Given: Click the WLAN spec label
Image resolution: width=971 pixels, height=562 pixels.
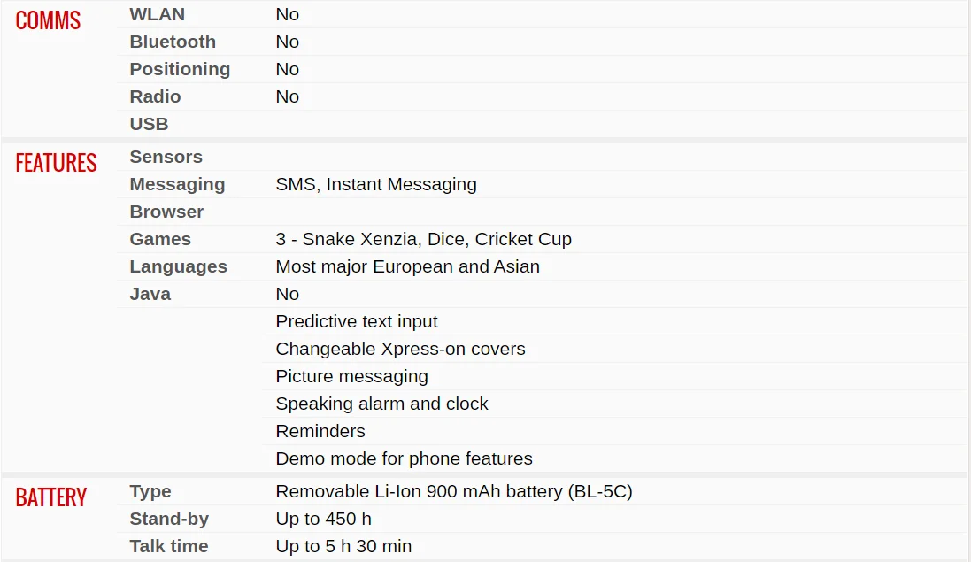Looking at the screenshot, I should coord(157,14).
